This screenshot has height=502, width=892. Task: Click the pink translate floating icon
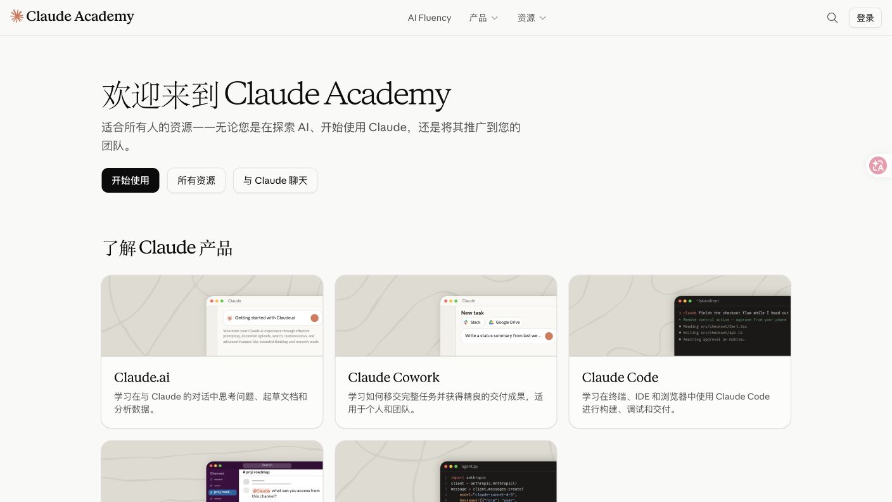pos(878,165)
